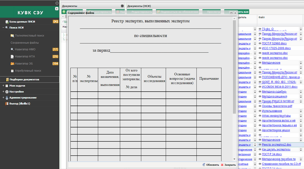This screenshot has width=304, height=169.
Task: Collapse sidebar with top arrow icon
Action: [x=57, y=3]
